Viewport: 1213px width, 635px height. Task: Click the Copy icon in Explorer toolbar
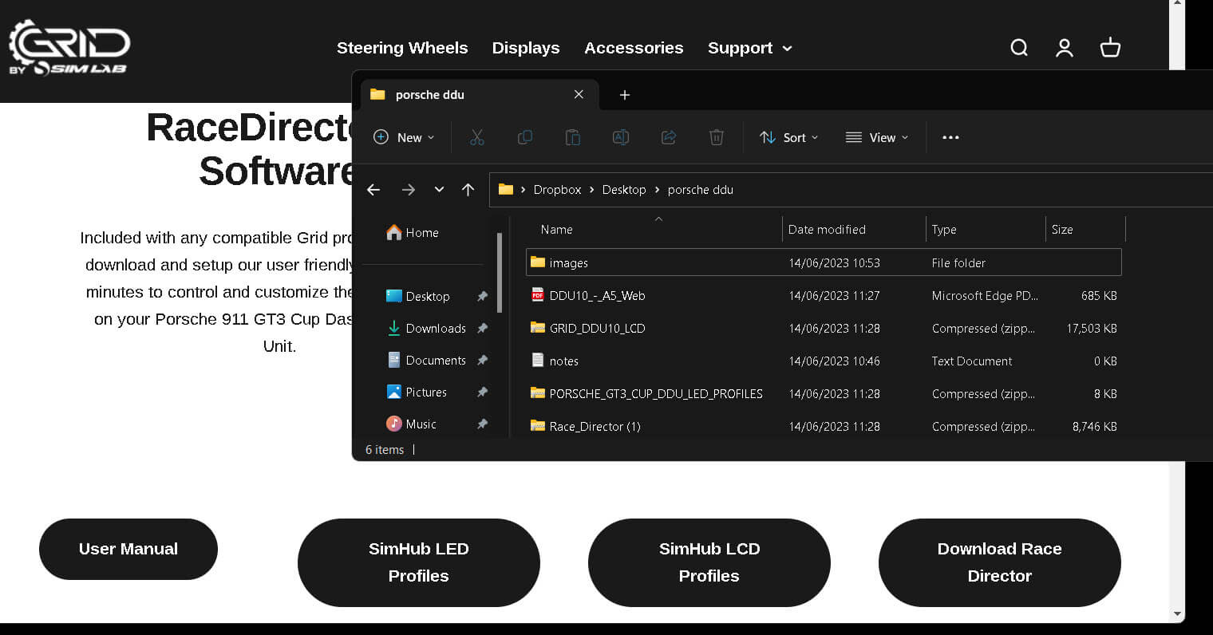click(x=525, y=137)
